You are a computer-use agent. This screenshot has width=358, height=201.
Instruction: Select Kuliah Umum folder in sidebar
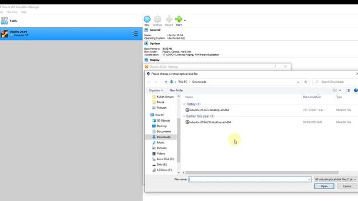coord(163,97)
